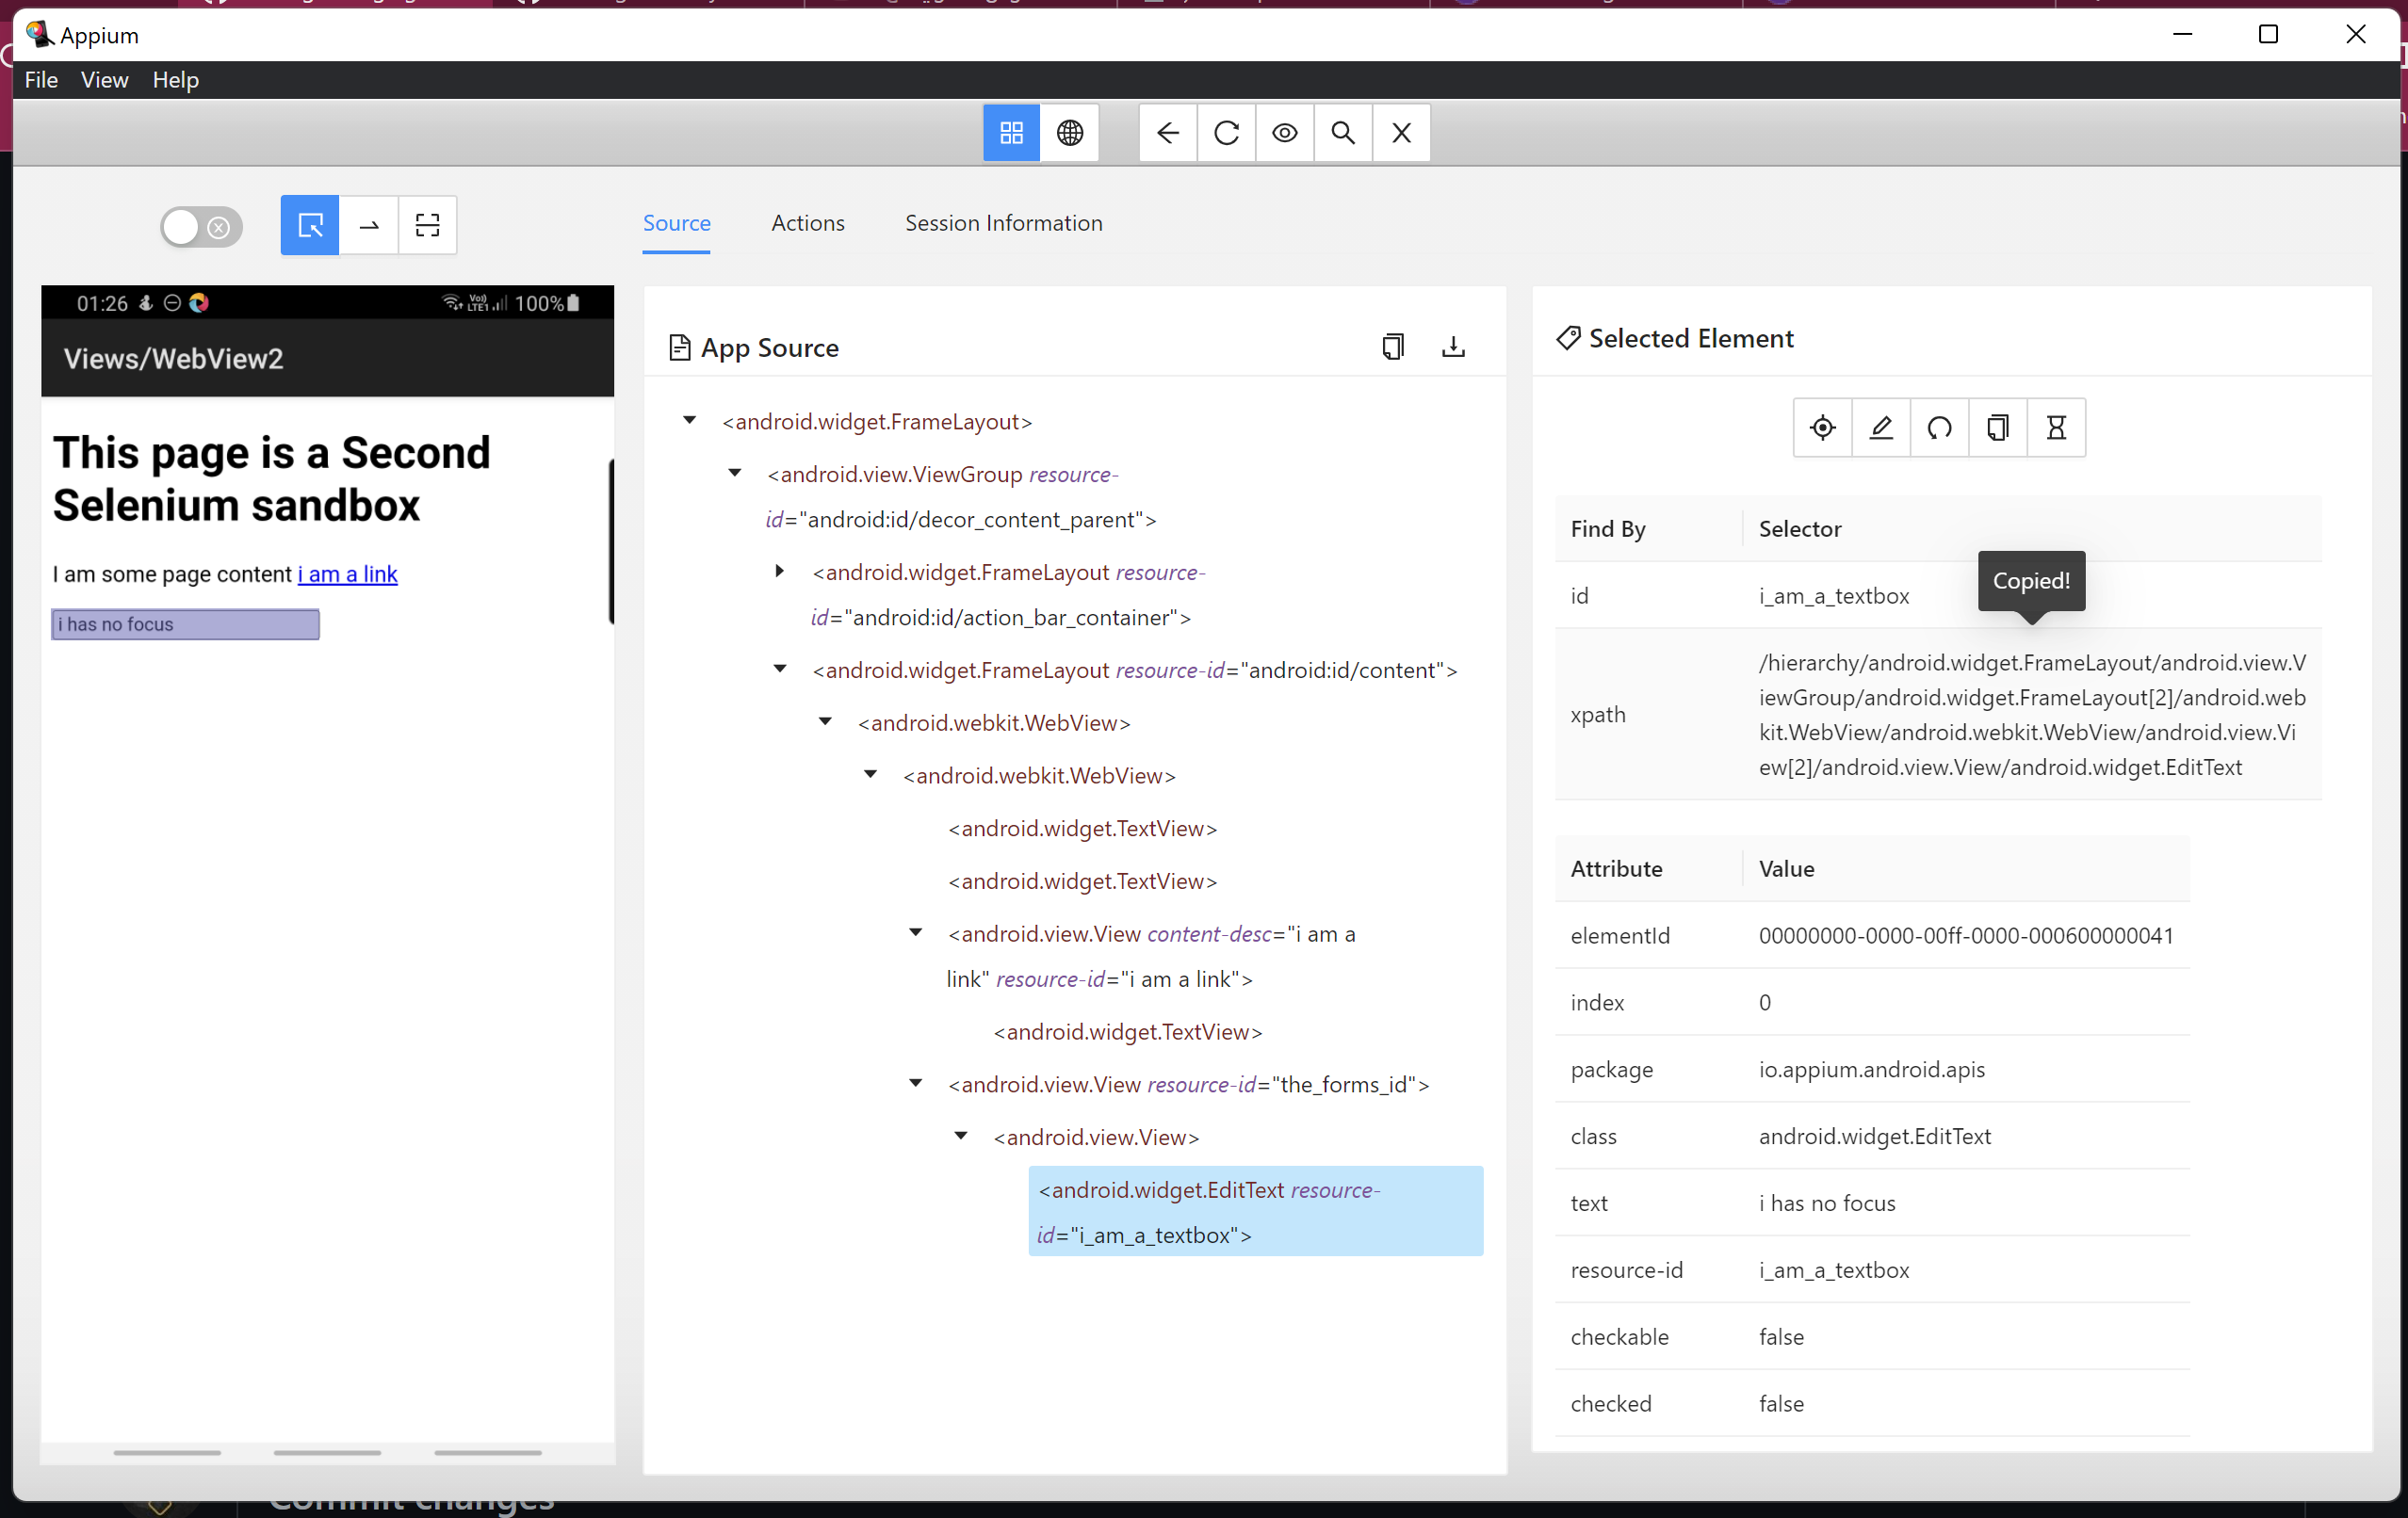Viewport: 2408px width, 1518px height.
Task: Choose the Send Keys pencil icon
Action: pos(1881,428)
